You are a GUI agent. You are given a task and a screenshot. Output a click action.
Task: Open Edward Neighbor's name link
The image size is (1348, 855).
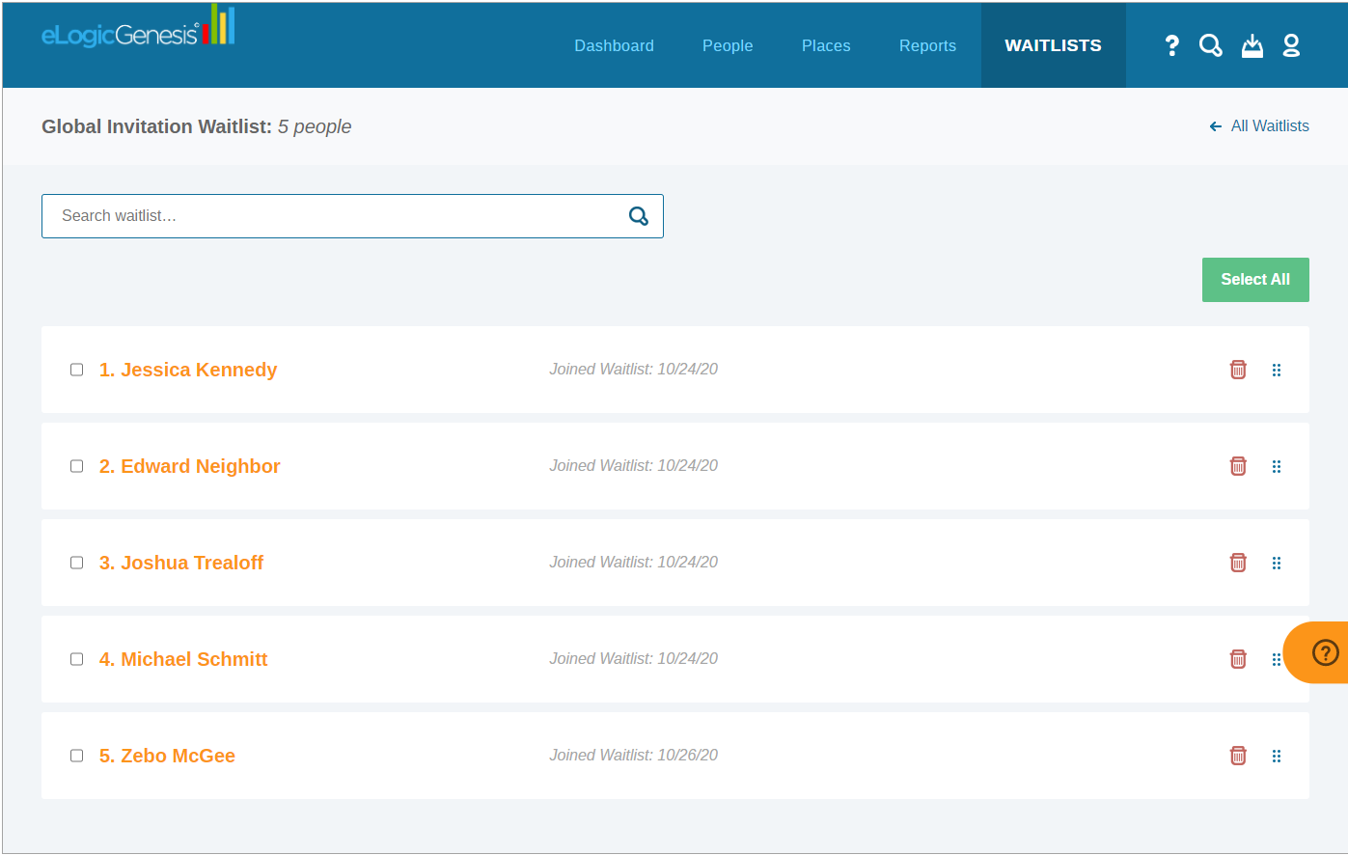189,466
